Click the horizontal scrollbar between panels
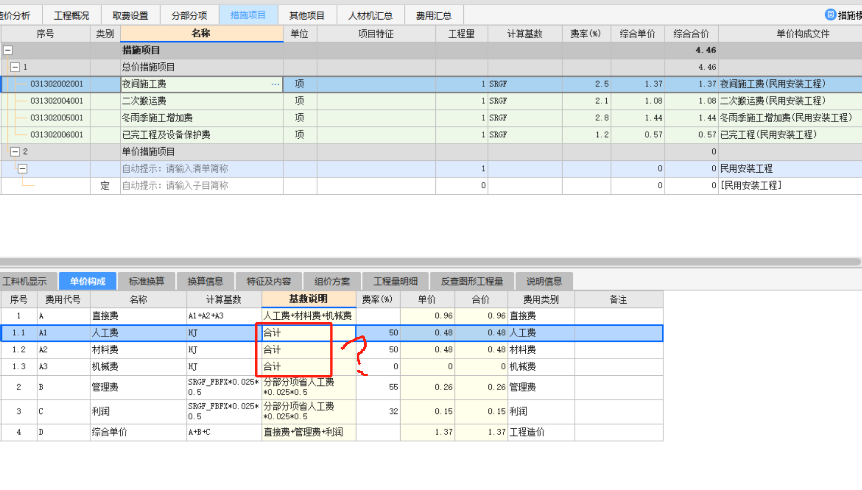The height and width of the screenshot is (490, 862). click(x=431, y=262)
